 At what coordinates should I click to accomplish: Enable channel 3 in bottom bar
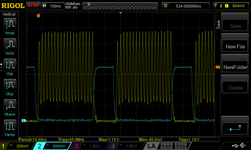(89, 146)
